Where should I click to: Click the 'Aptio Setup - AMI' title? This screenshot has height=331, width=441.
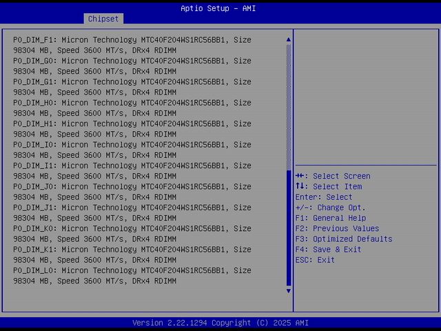(218, 8)
